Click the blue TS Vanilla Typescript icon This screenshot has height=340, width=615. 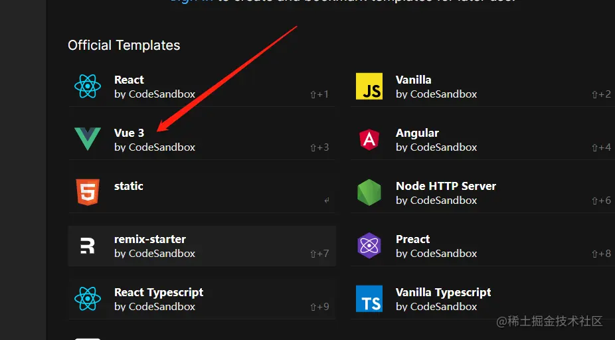(x=369, y=299)
